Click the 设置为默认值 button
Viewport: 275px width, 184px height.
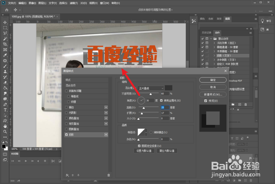coord(144,151)
